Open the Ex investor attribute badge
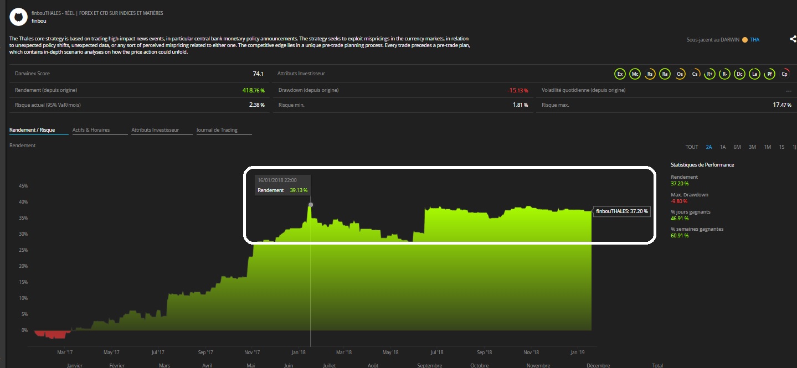 tap(620, 74)
